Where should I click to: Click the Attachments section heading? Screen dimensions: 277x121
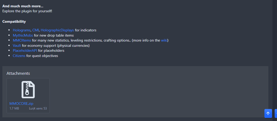coord(18,73)
